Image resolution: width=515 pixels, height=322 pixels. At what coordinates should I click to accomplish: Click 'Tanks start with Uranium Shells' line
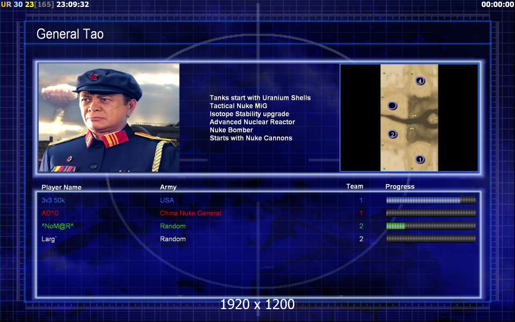[x=260, y=98]
